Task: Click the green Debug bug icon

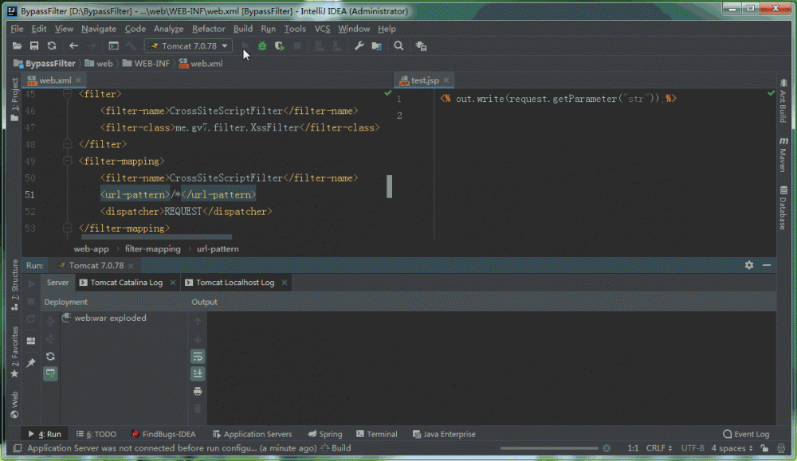Action: 262,46
